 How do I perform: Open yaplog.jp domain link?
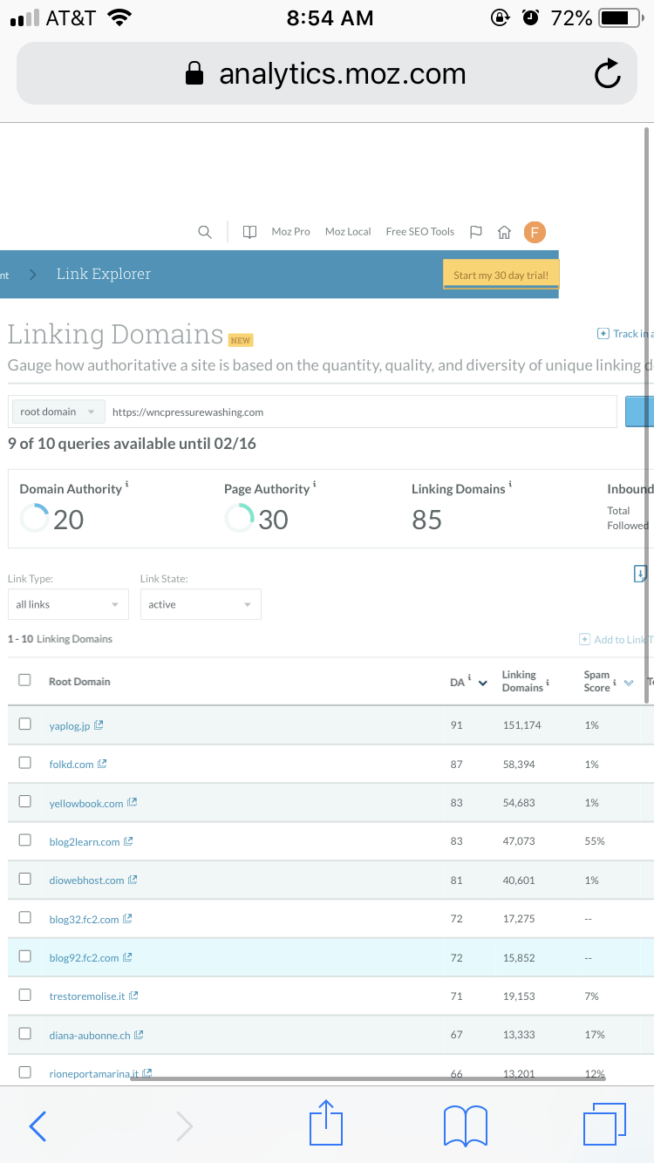(x=69, y=725)
